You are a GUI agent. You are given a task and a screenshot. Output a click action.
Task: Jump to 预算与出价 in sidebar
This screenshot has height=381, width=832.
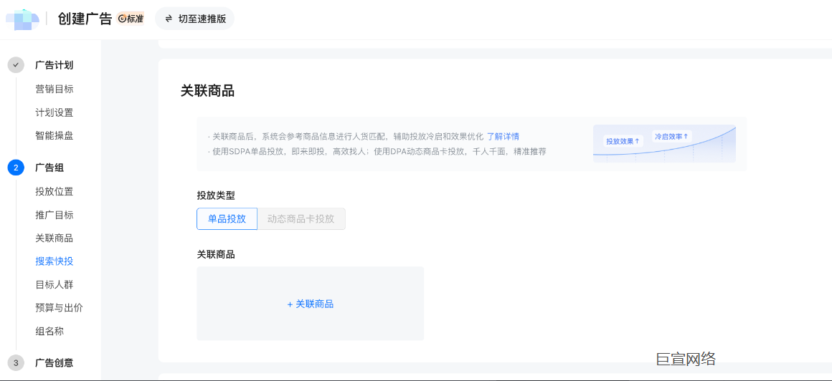[x=59, y=308]
